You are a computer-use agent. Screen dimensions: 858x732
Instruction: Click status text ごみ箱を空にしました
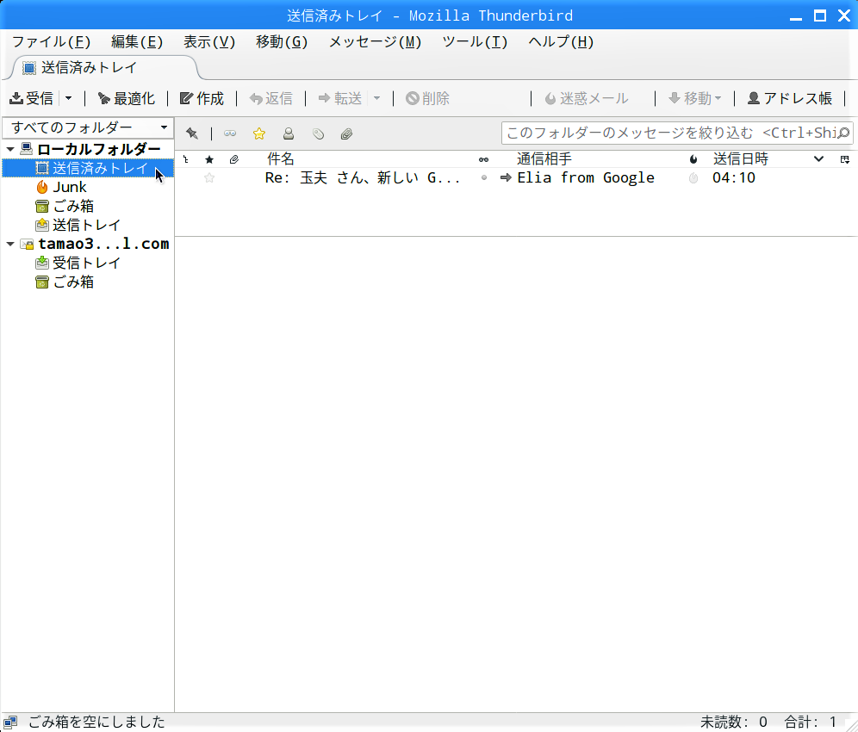click(x=96, y=723)
